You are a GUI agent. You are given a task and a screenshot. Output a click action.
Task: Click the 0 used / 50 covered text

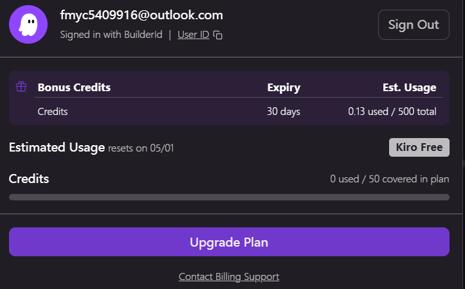pos(390,179)
